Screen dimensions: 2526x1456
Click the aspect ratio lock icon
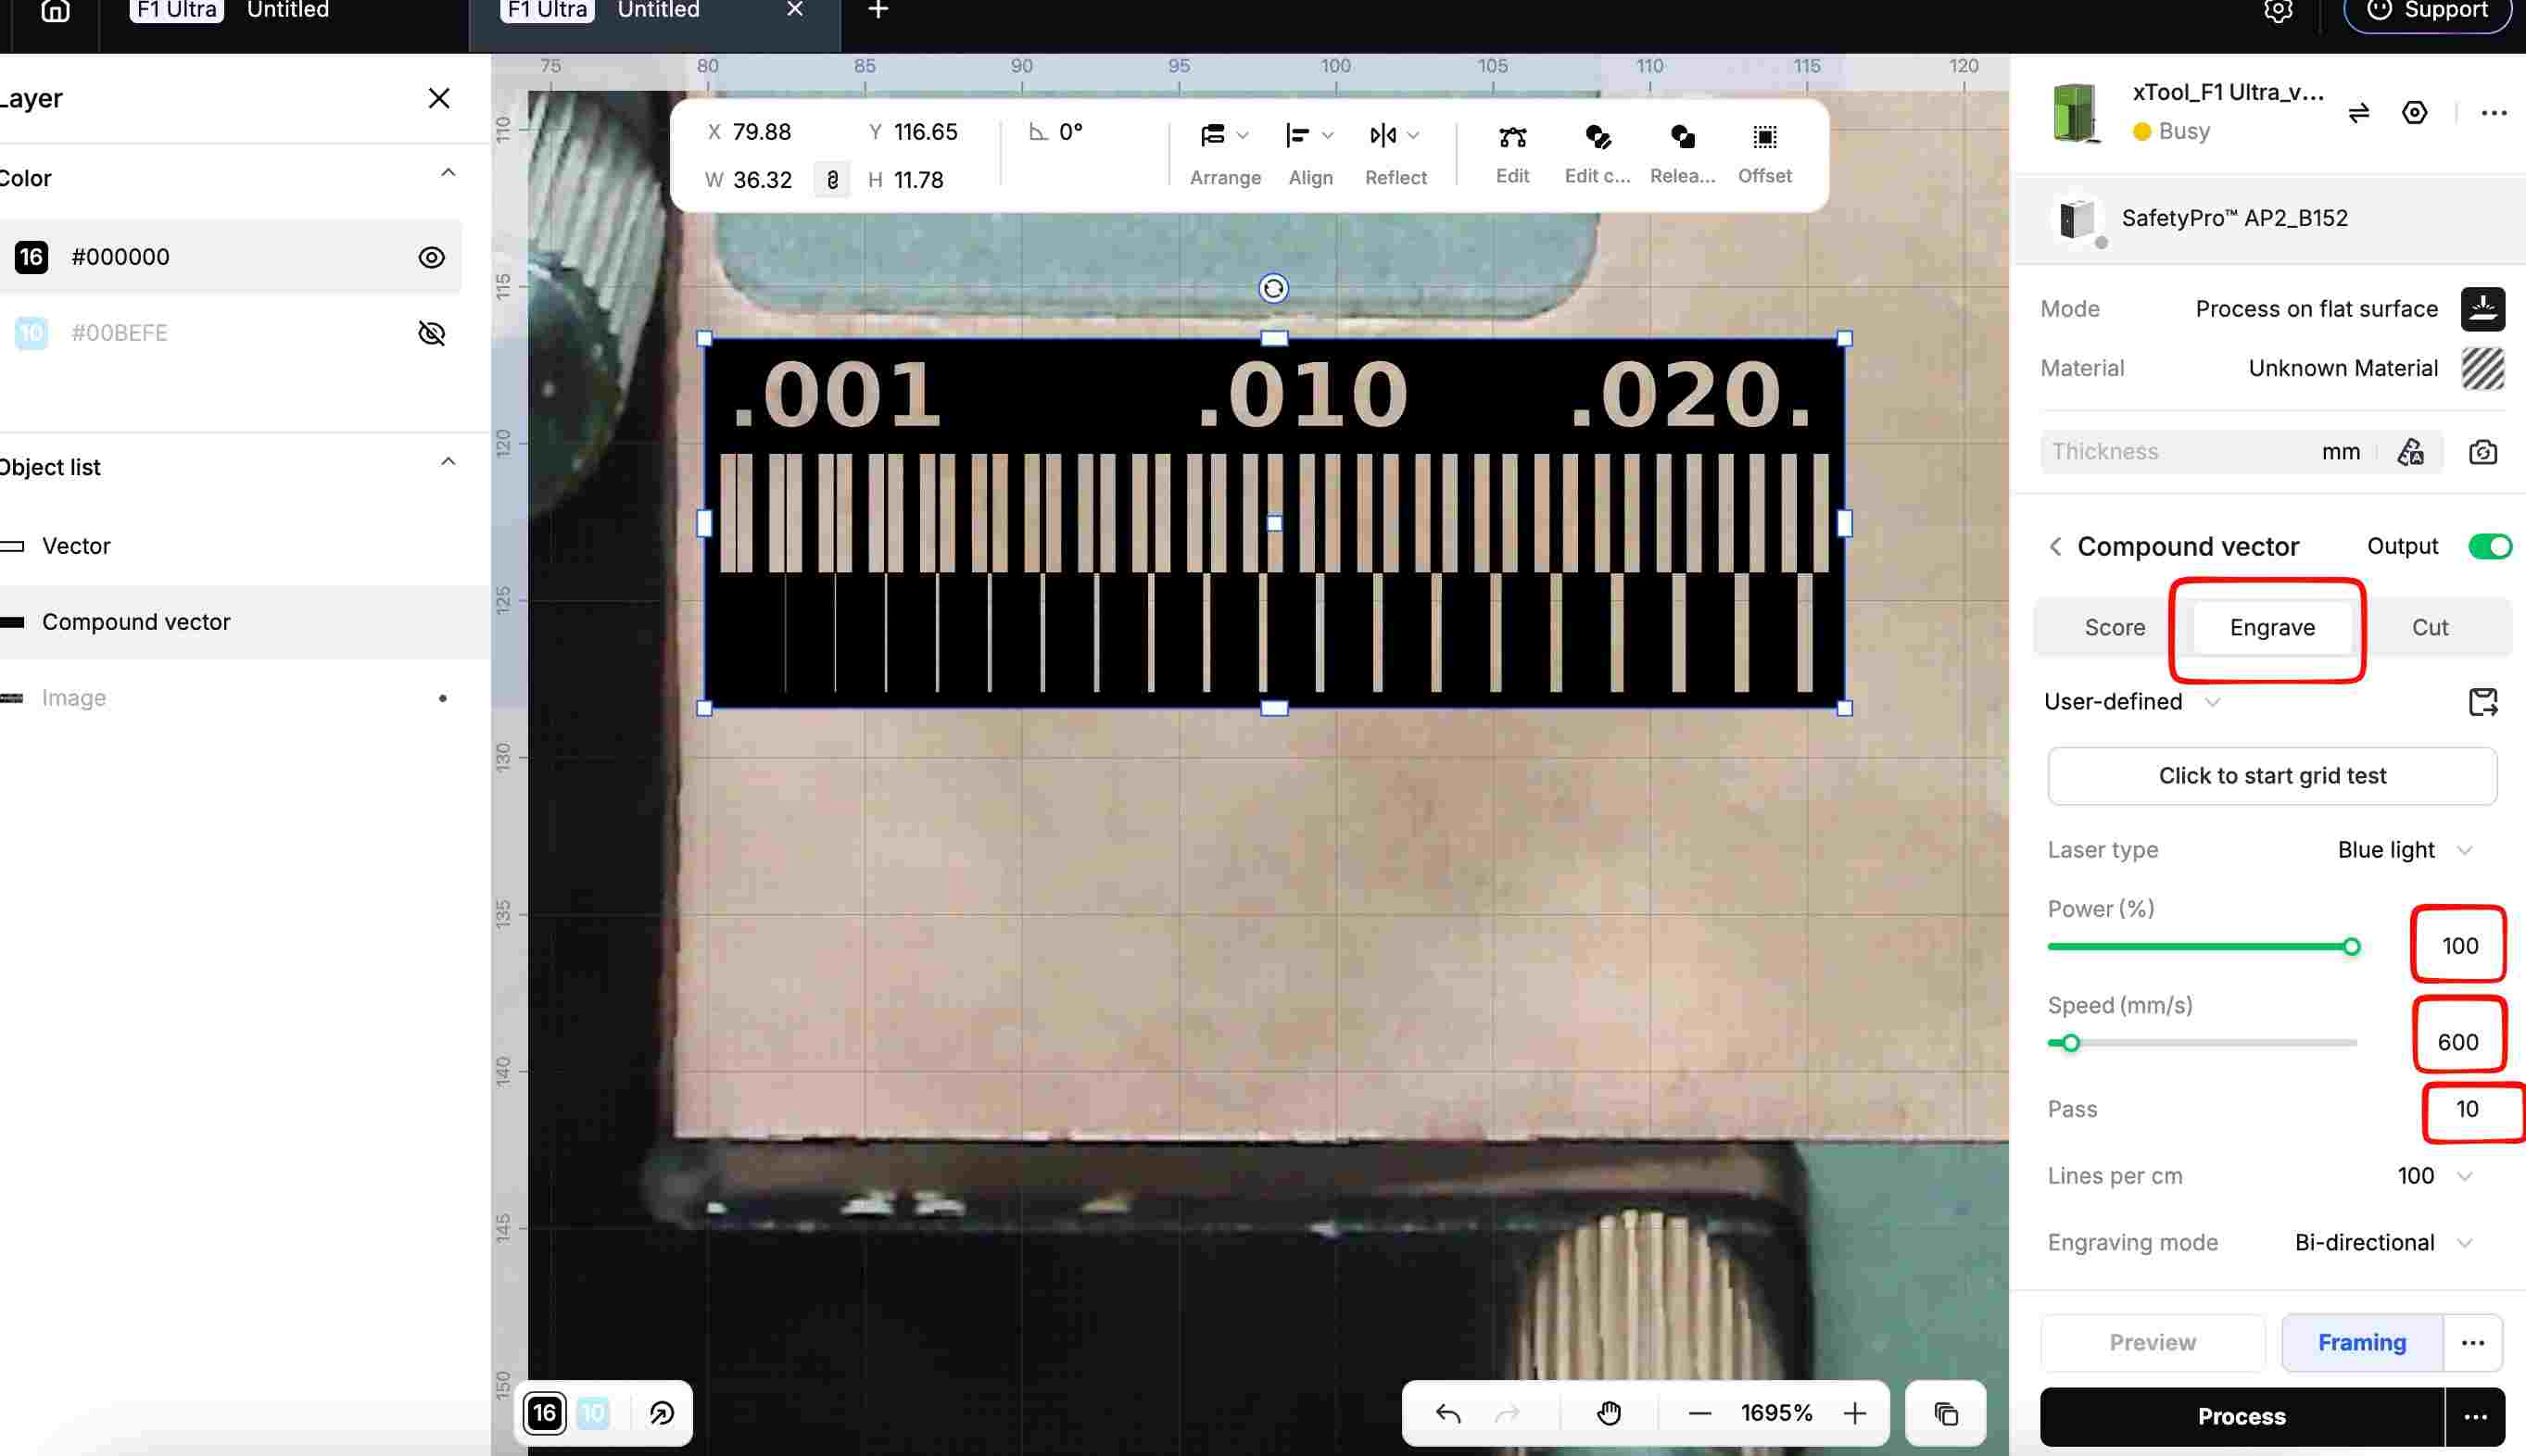coord(831,180)
